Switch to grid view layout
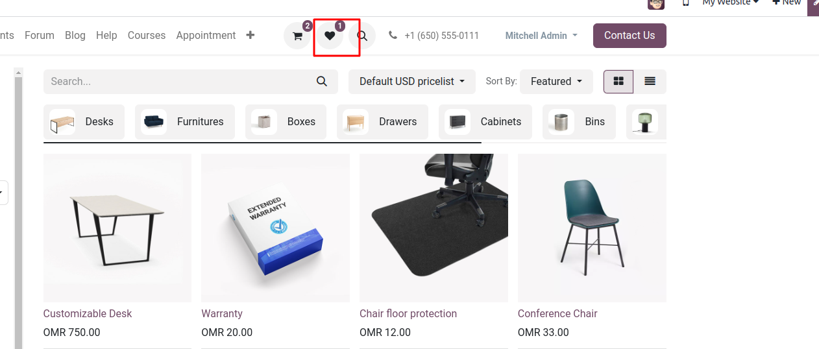The image size is (819, 349). pos(618,81)
